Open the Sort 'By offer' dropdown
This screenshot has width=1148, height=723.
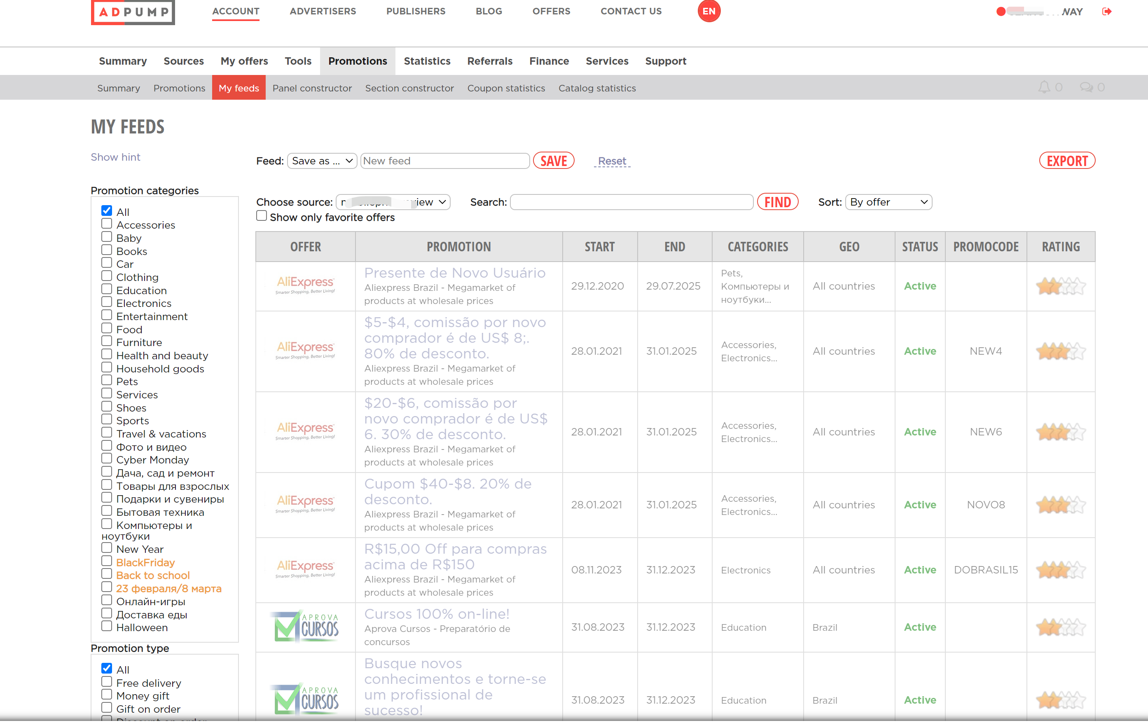click(888, 202)
